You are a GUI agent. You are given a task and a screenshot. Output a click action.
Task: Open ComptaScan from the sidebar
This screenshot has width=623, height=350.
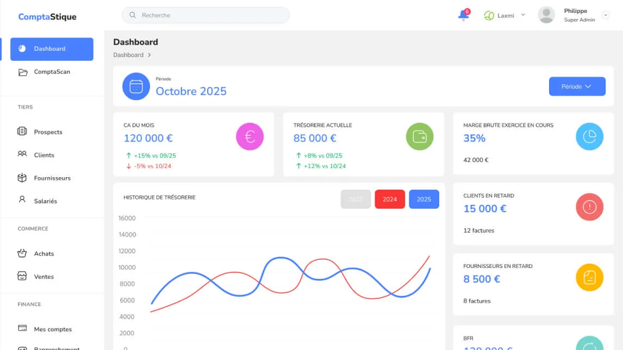click(52, 72)
